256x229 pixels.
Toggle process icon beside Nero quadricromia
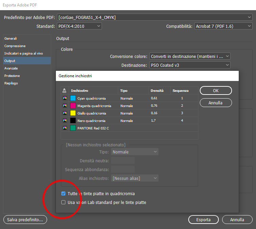65,121
